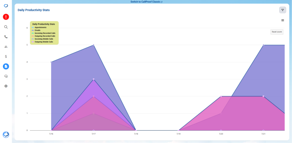Click the 7/17 x-axis date label
The image size is (292, 143).
[x=93, y=134]
